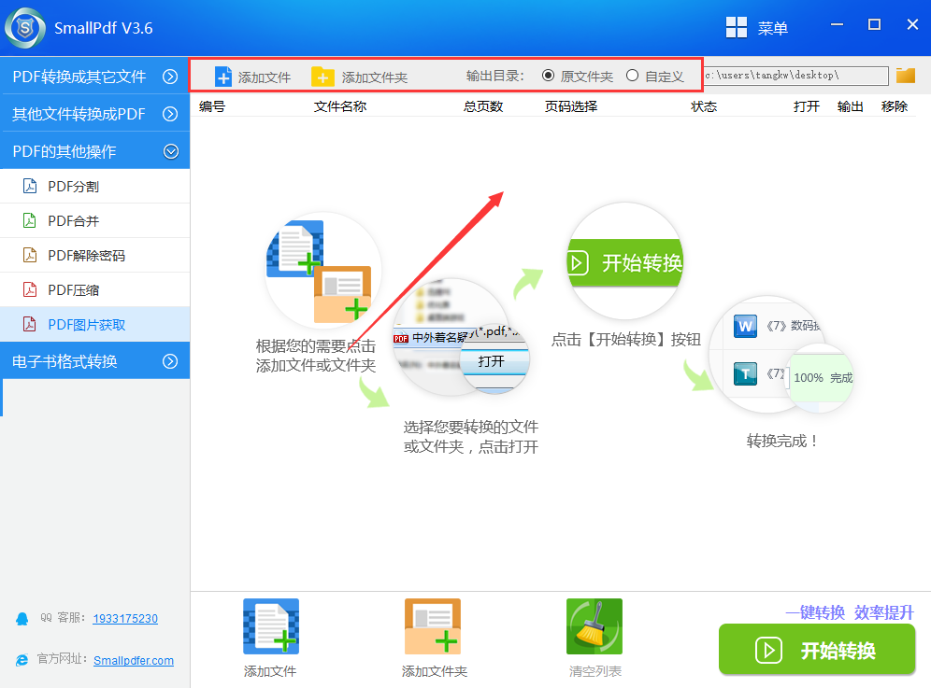
Task: Click the large 添加文件夹 icon at bottom
Action: [x=433, y=626]
